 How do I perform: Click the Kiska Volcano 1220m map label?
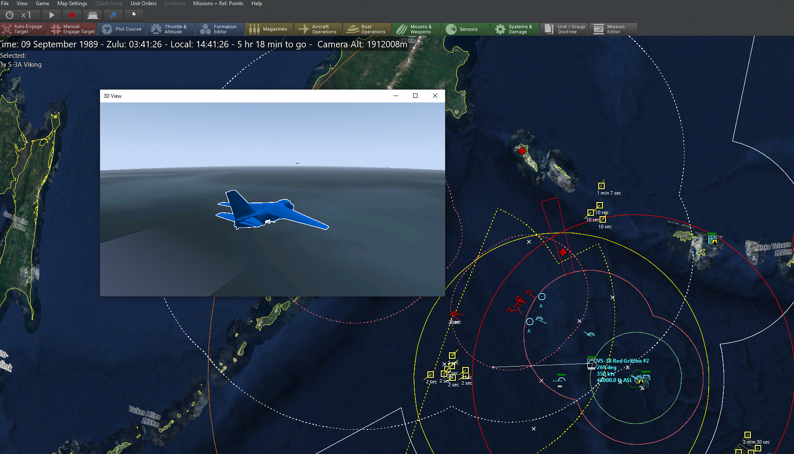(774, 249)
